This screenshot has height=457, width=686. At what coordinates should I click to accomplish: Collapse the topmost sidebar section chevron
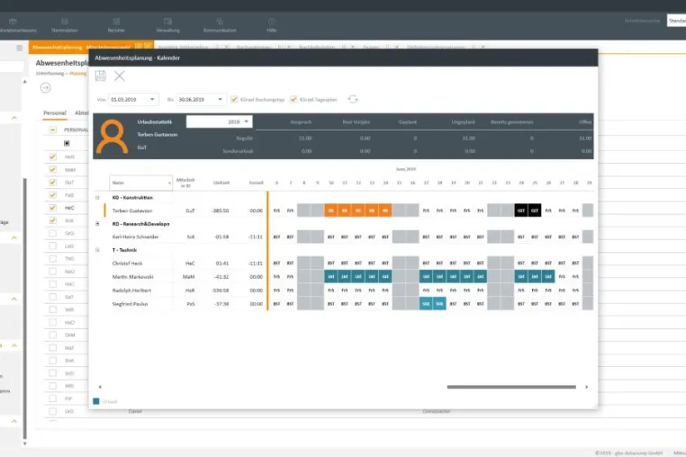14,118
